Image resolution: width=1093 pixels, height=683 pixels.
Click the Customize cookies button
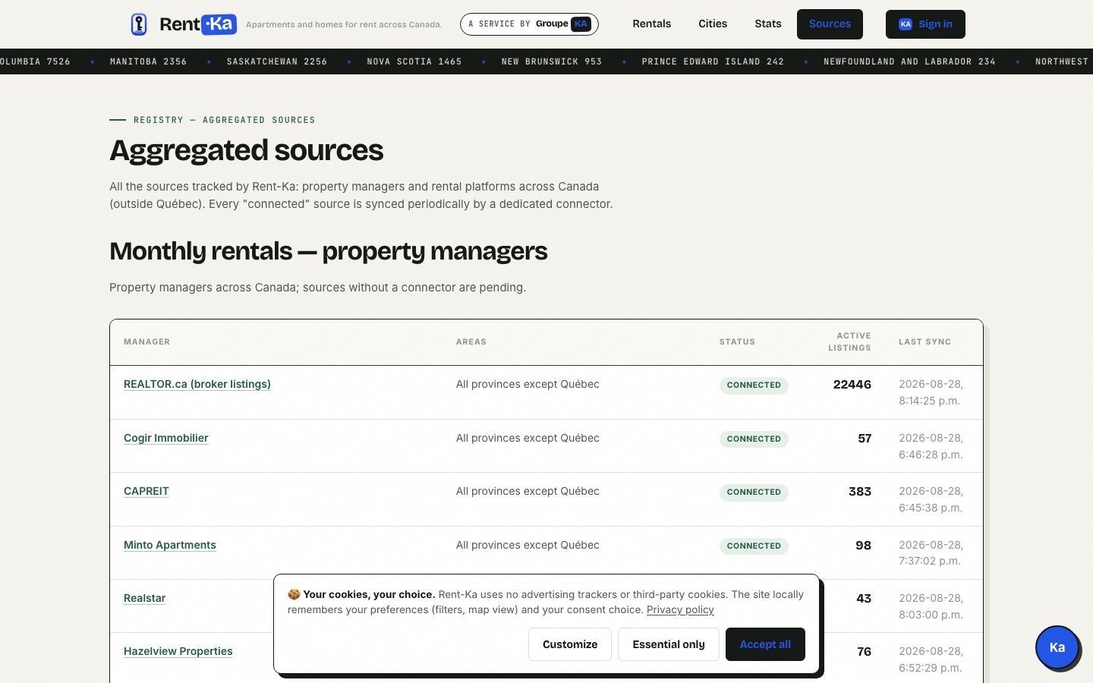[570, 644]
